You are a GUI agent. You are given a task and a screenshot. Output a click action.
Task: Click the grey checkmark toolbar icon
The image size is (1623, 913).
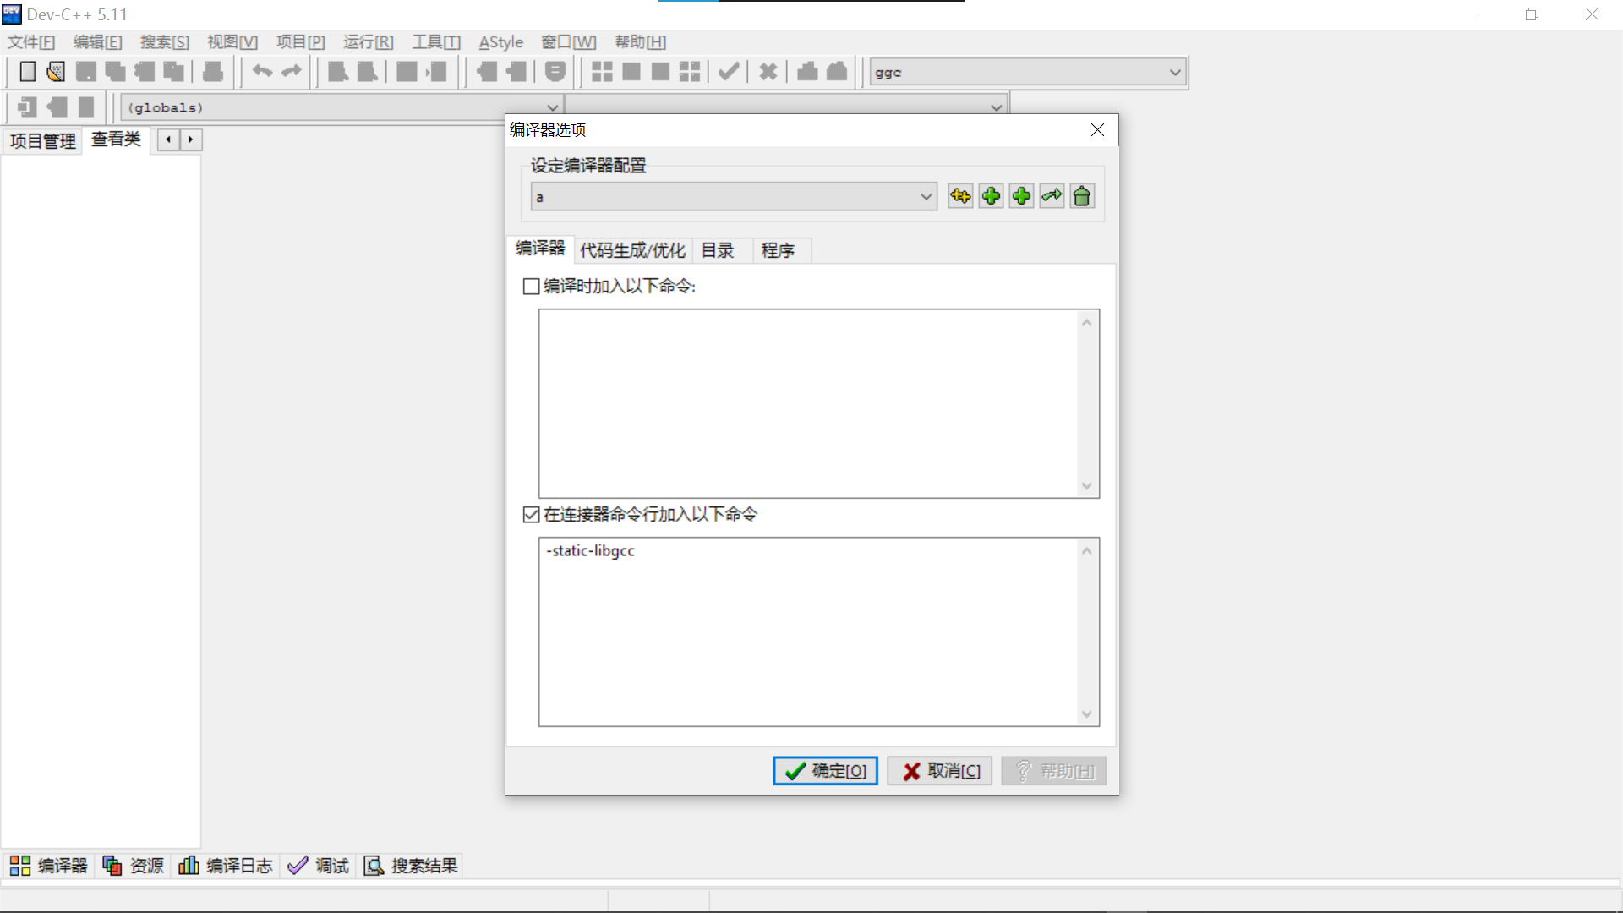coord(729,72)
